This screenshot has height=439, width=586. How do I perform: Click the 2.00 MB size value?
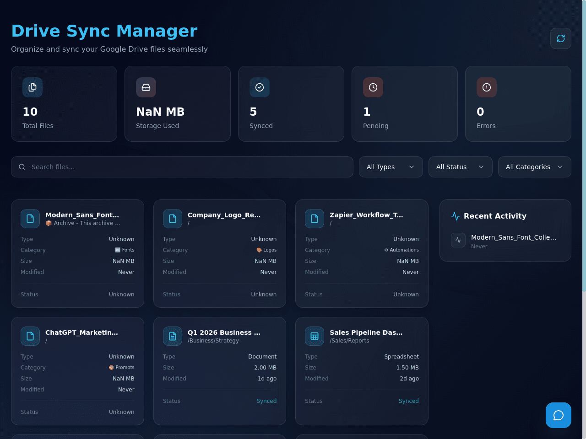click(266, 368)
